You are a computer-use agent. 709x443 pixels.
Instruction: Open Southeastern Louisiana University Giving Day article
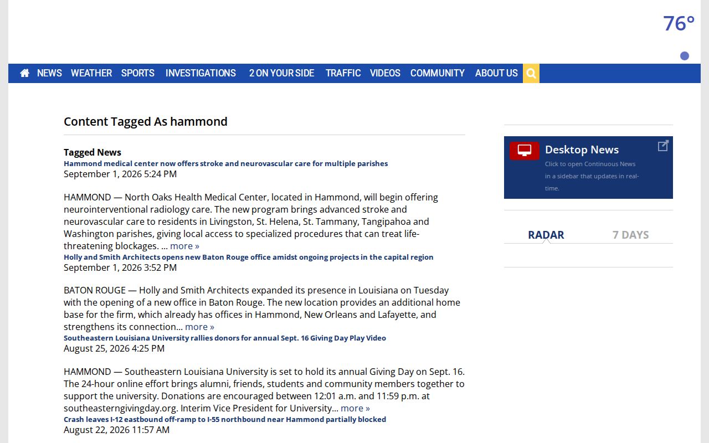pos(225,338)
